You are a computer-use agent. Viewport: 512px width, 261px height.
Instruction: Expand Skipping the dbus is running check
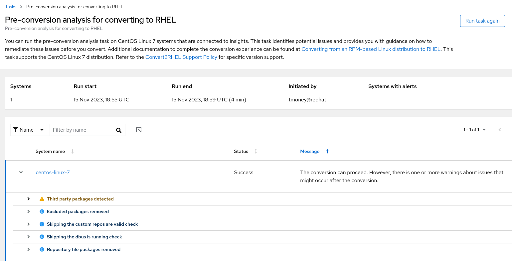(29, 237)
